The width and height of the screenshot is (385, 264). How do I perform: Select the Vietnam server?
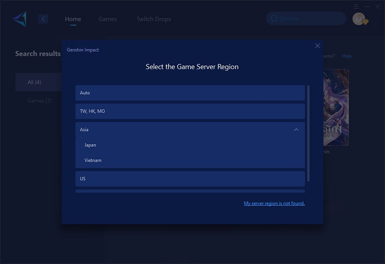click(190, 160)
